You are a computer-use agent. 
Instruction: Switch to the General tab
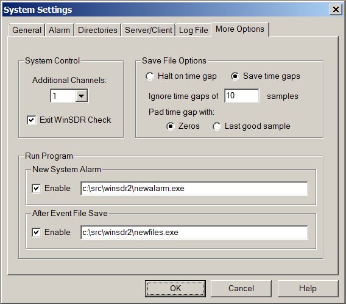coord(27,30)
